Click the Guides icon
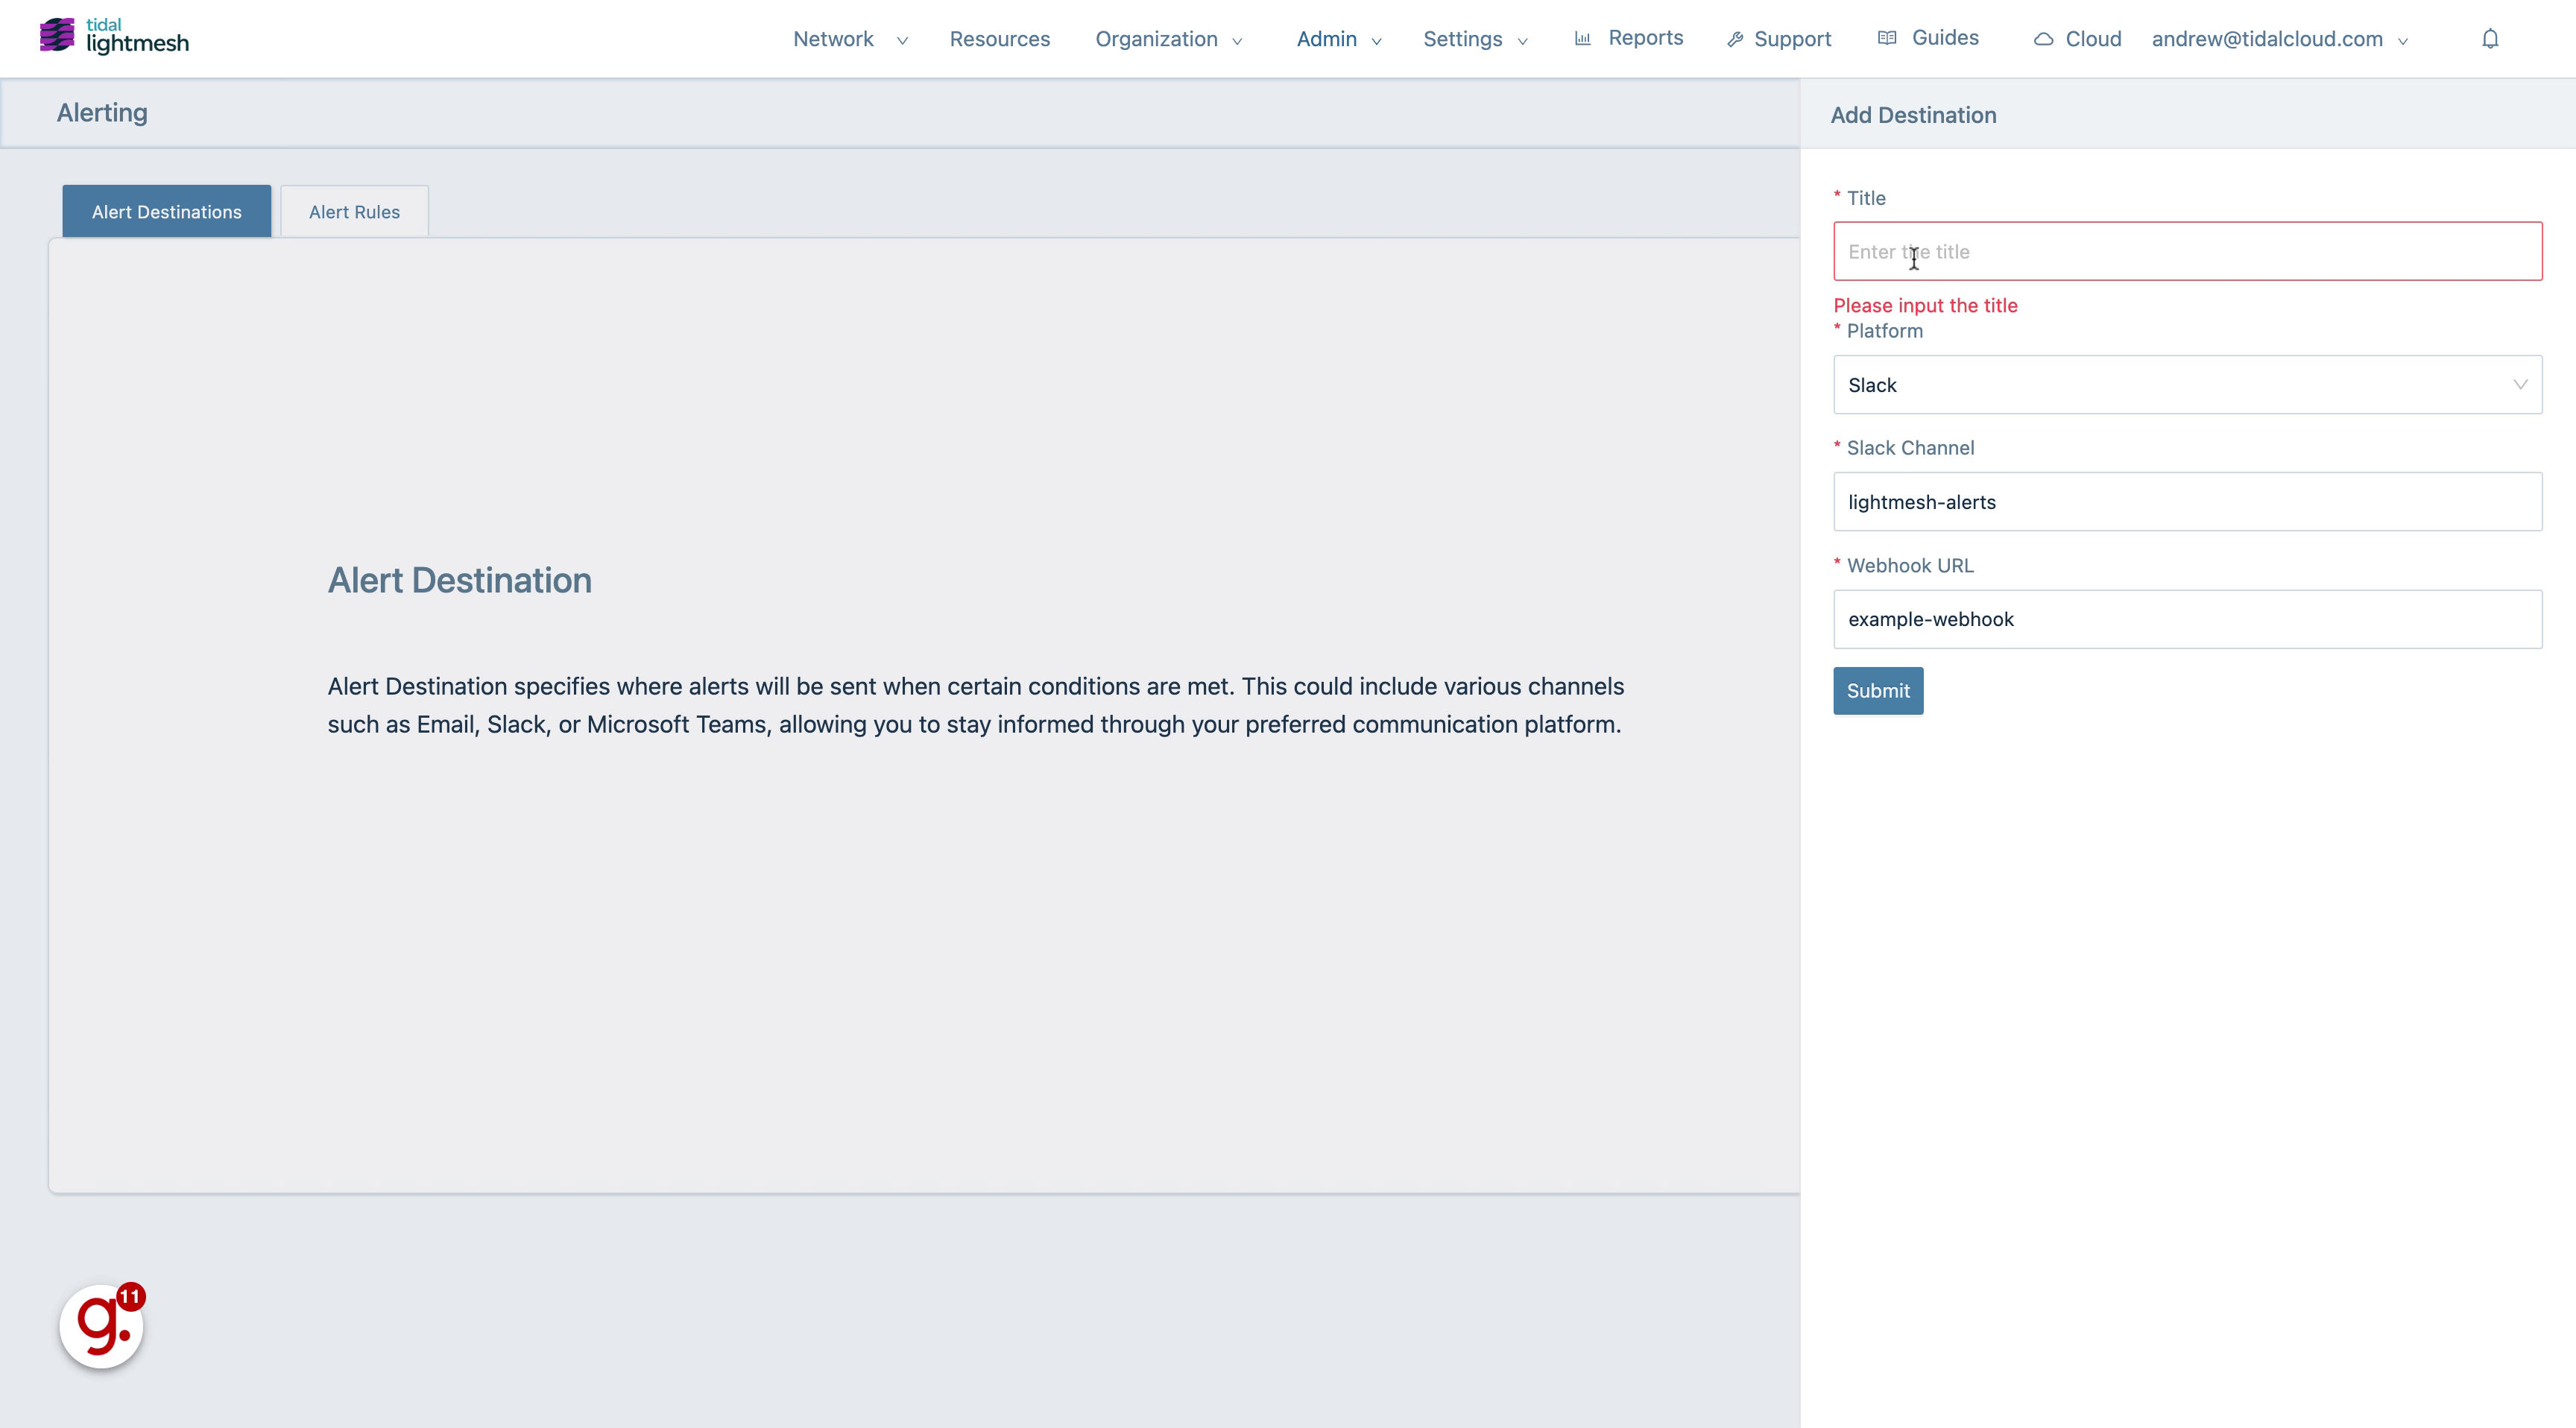The width and height of the screenshot is (2576, 1428). [x=1890, y=37]
